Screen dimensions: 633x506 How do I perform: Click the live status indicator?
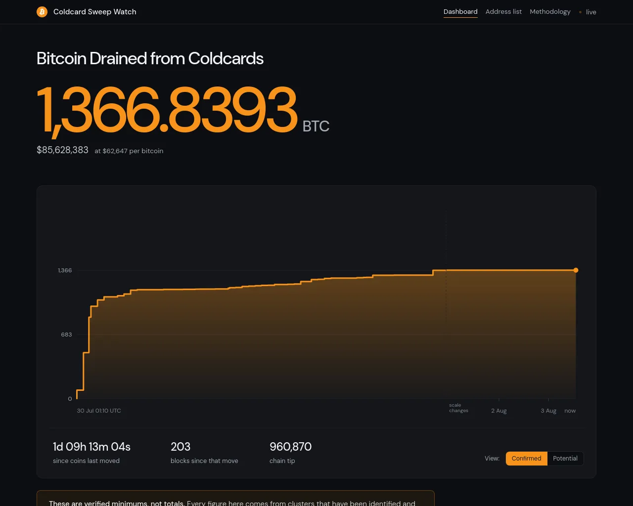[588, 12]
